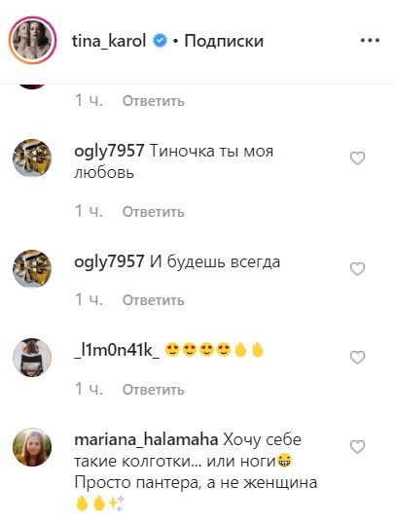Open the three-dot options menu
This screenshot has height=520, width=395.
(370, 41)
